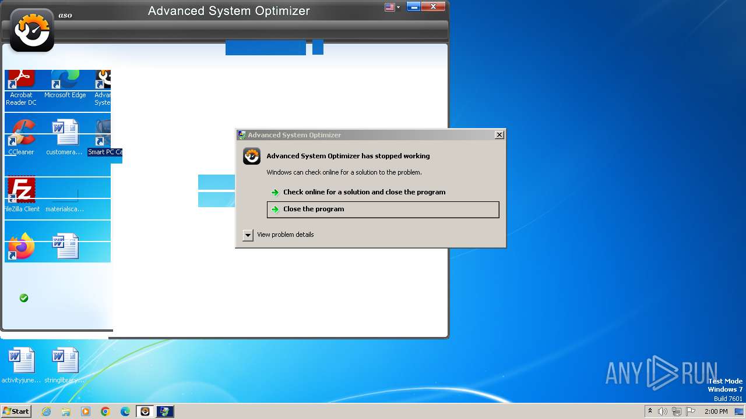Click the 'has stopped working' heading text
The image size is (746, 419).
coord(348,156)
